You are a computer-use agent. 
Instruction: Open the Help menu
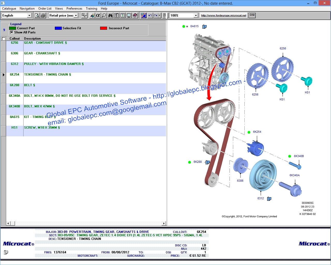coord(104,9)
